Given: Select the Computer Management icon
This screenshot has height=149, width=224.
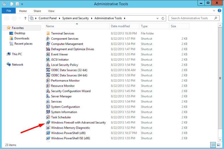Looking at the screenshot, I should coord(48,44).
